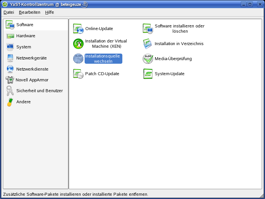Minimize the YaST-Kontrollzentrum window

(244, 4)
